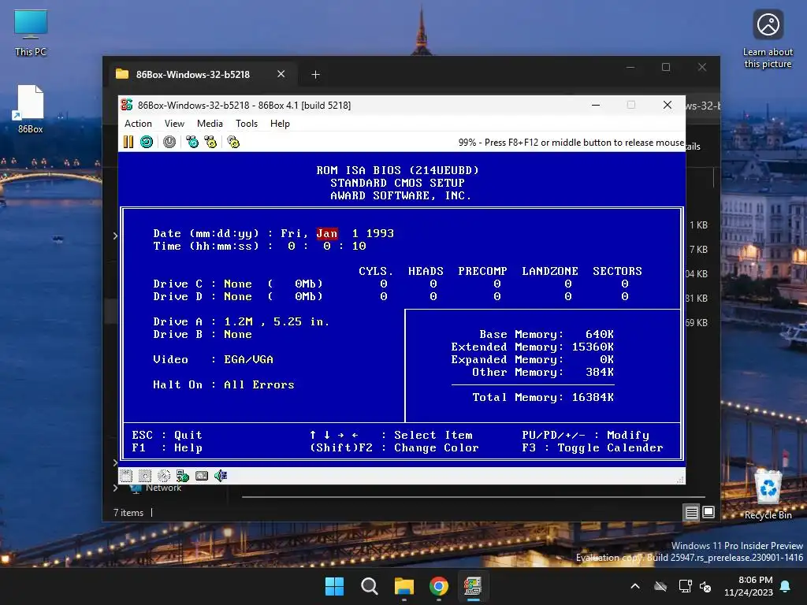807x605 pixels.
Task: Open the Tools menu
Action: tap(247, 124)
